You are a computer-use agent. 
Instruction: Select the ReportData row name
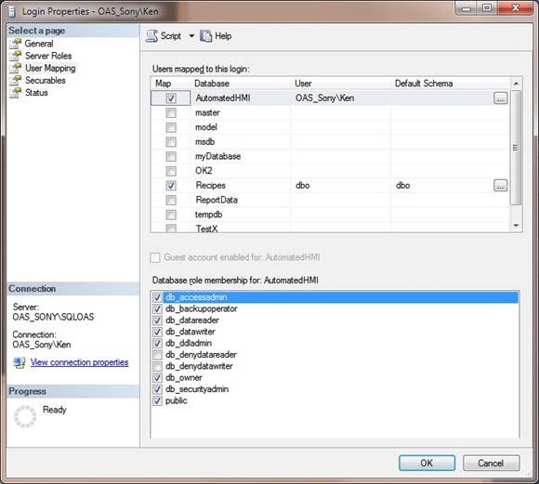(x=217, y=200)
